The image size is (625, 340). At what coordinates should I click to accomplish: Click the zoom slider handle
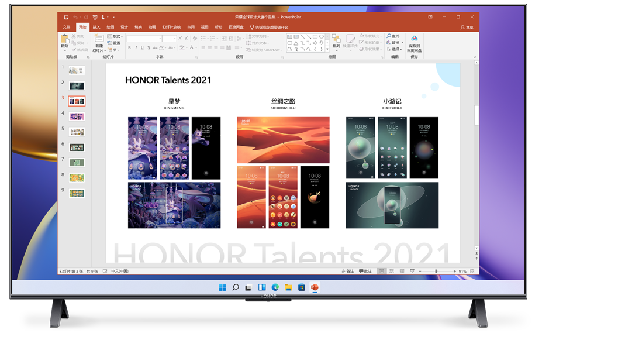[436, 271]
